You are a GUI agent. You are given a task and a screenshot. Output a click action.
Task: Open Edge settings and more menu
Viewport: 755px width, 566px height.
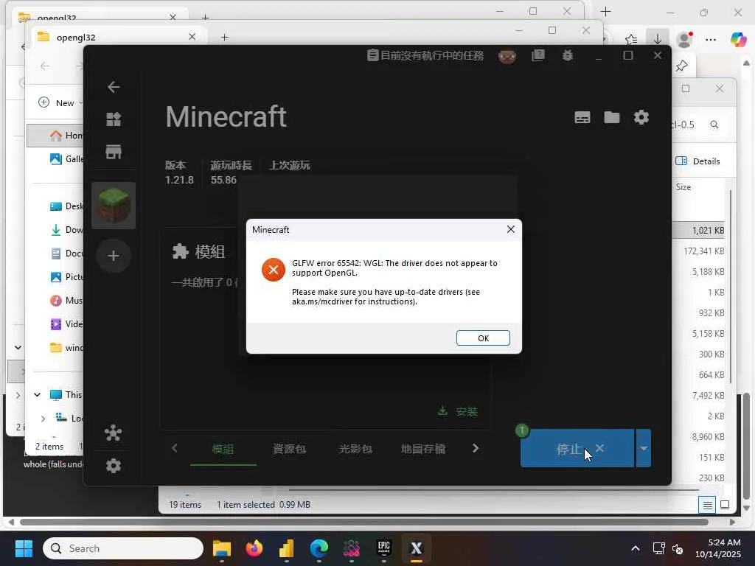711,40
